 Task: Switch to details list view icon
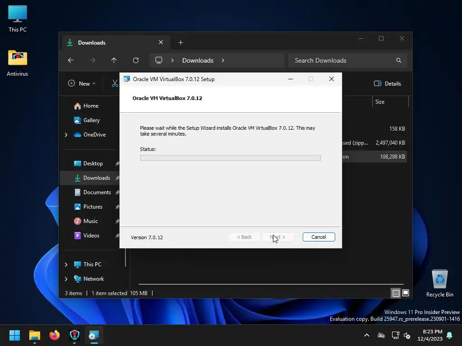396,293
